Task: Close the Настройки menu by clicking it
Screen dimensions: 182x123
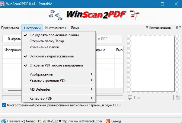Action: [32, 28]
